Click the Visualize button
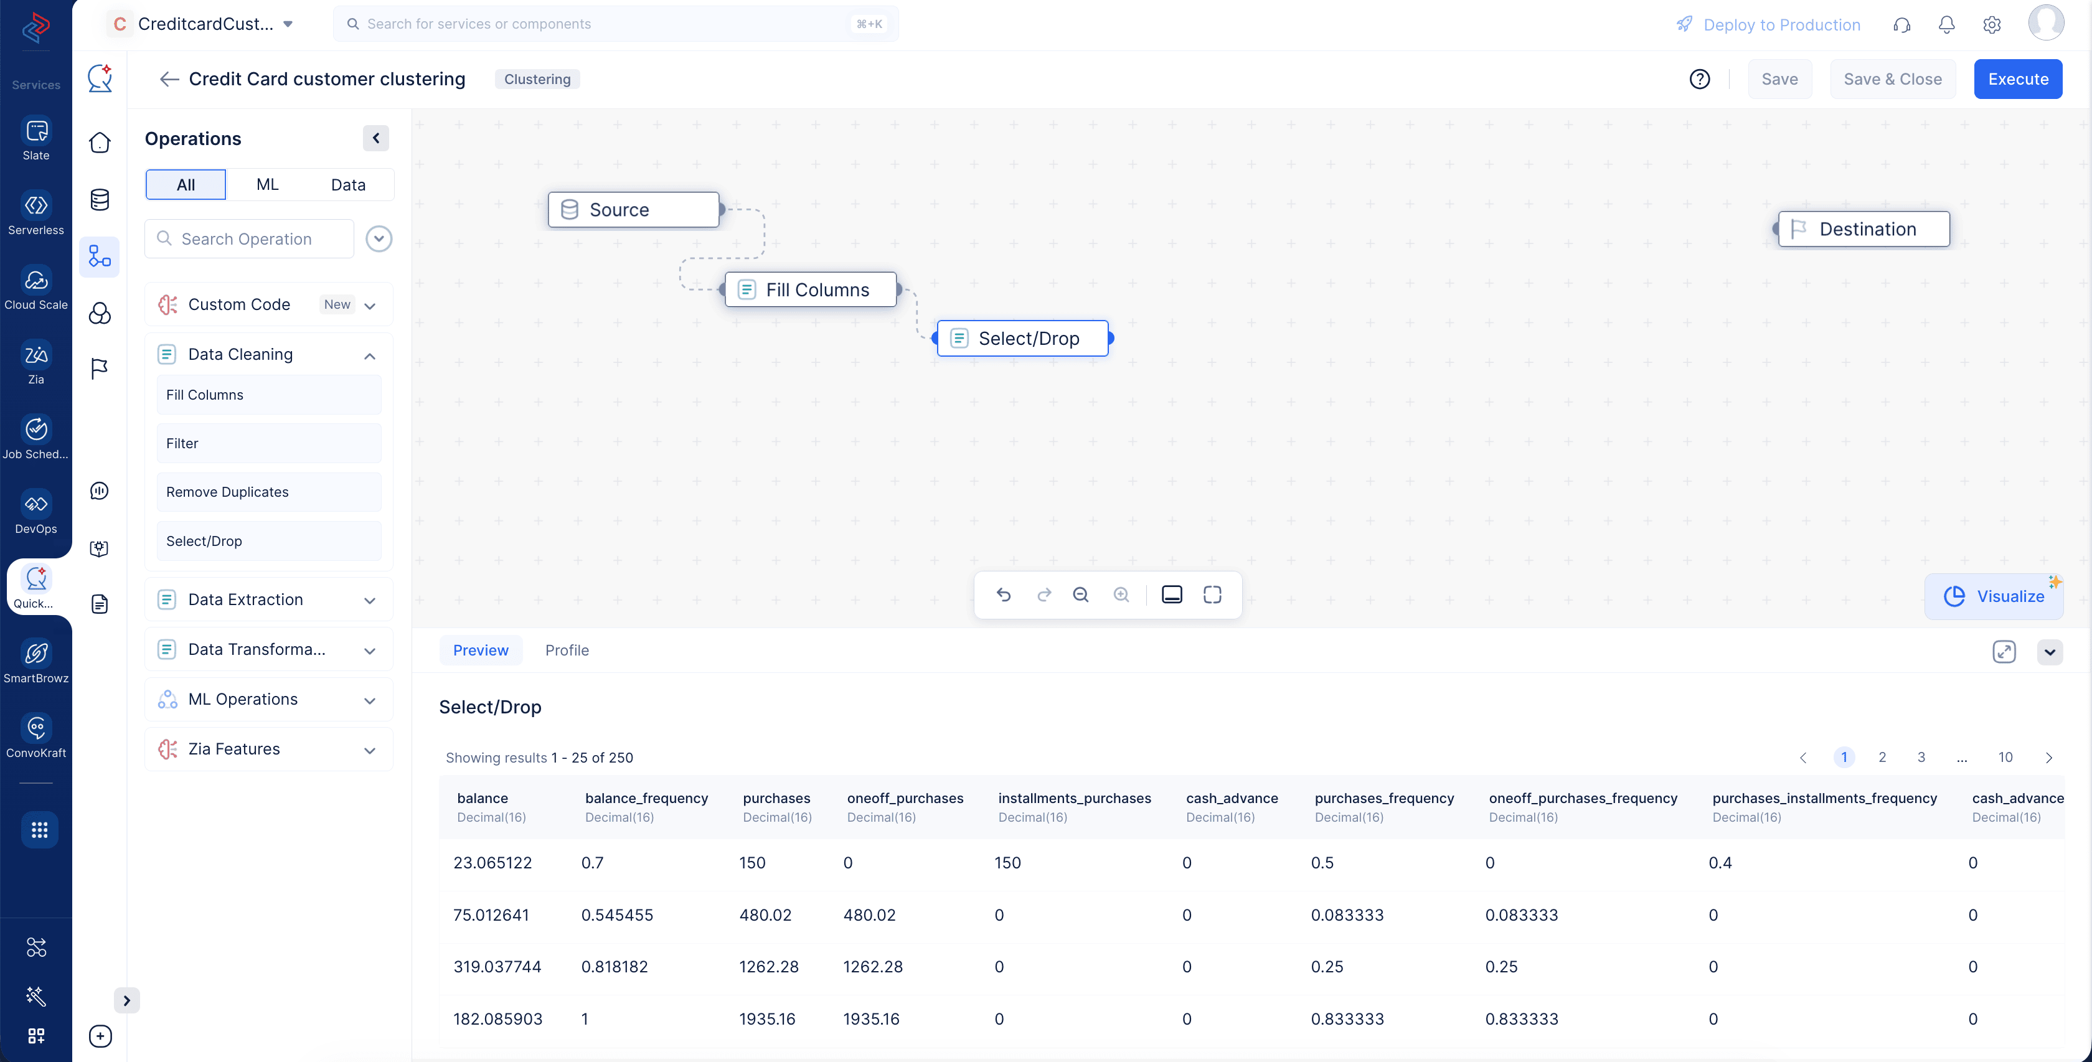 click(x=1993, y=597)
